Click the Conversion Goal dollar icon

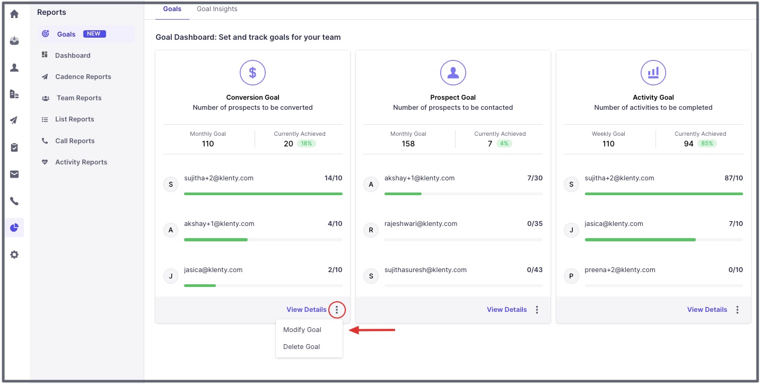pyautogui.click(x=252, y=73)
